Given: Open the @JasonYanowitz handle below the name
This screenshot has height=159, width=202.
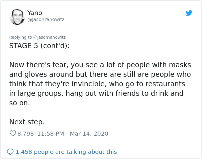Looking at the screenshot, I should point(46,20).
